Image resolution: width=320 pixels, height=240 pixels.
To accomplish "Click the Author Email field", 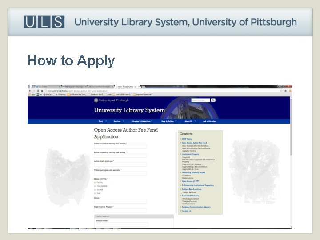I will tap(120, 164).
